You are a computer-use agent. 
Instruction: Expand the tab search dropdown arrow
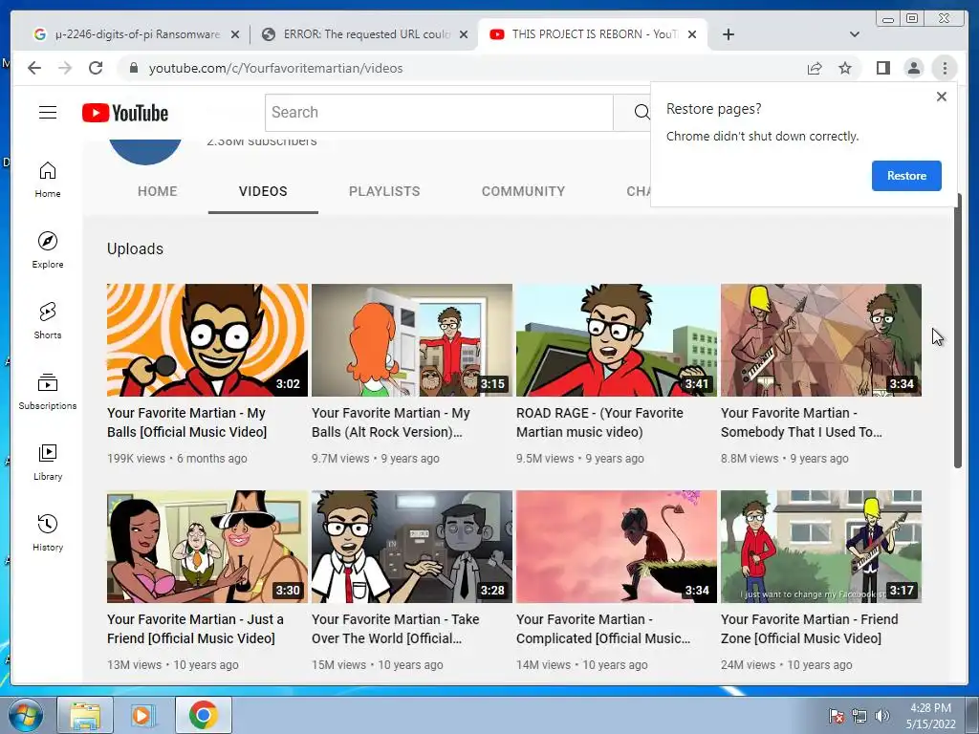(855, 34)
